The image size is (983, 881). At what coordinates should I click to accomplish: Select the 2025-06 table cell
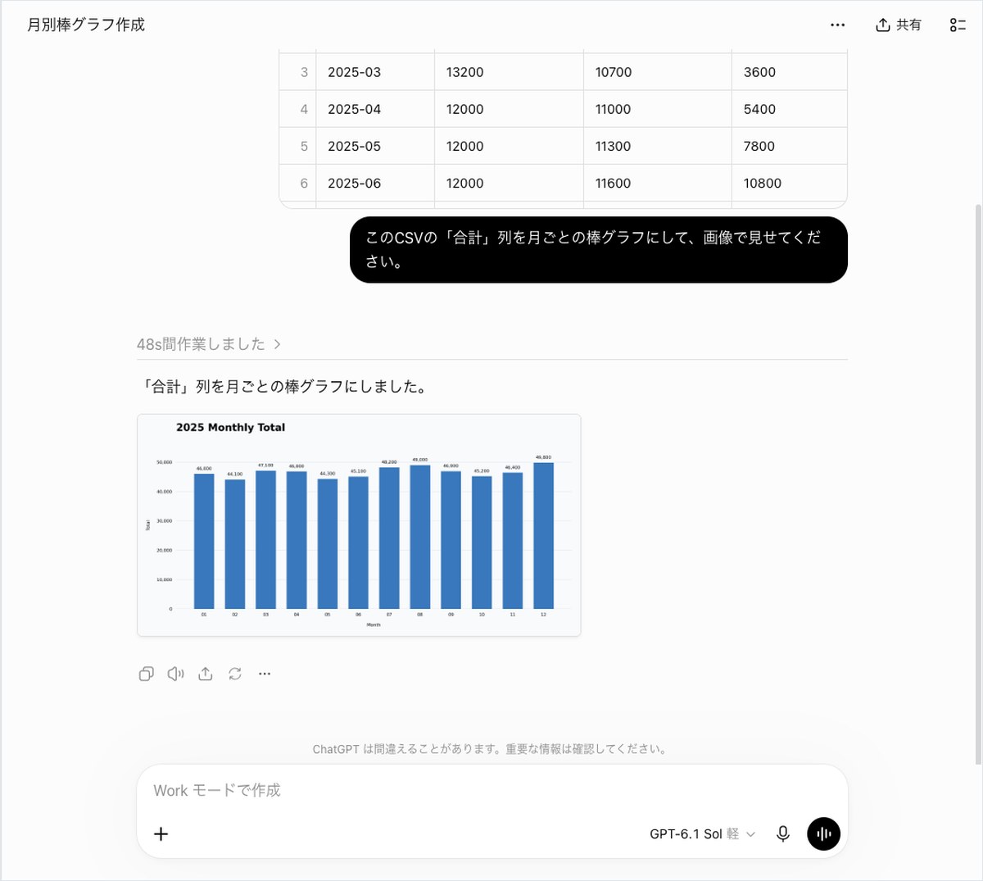(375, 183)
